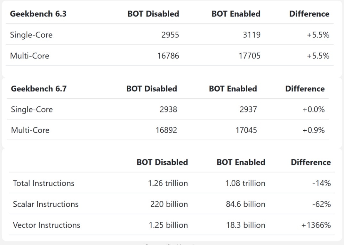Select Difference header in Geekbench 6.7 table
This screenshot has width=344, height=245.
coord(305,88)
